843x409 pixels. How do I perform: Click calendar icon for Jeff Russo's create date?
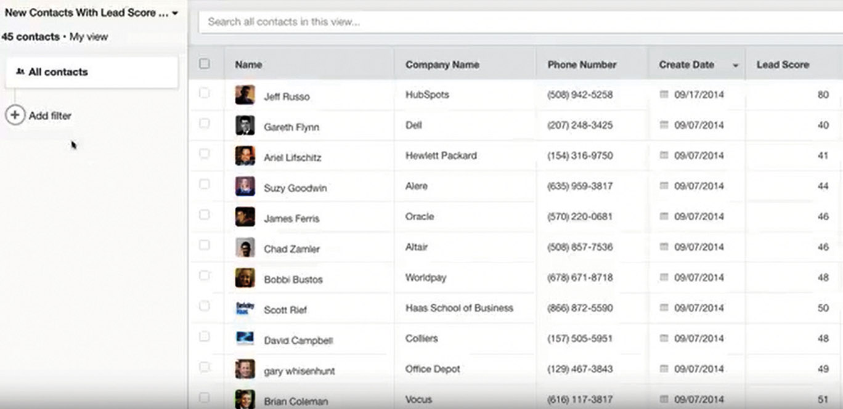tap(664, 94)
